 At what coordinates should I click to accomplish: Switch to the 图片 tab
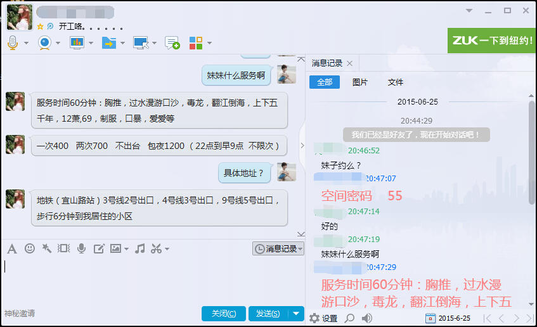[x=360, y=82]
